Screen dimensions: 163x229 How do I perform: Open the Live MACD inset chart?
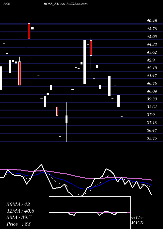click(x=90, y=213)
